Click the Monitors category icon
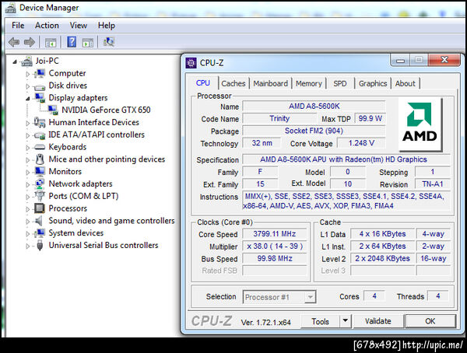The image size is (467, 353). pyautogui.click(x=40, y=171)
